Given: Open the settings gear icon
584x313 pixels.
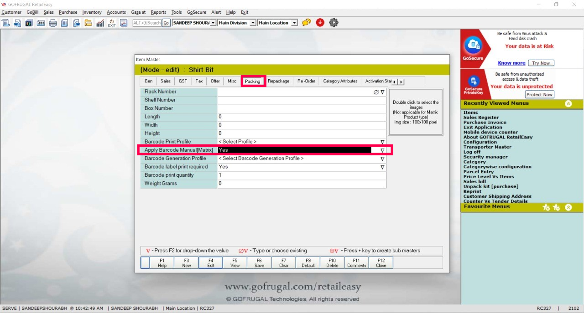Looking at the screenshot, I should pos(334,22).
